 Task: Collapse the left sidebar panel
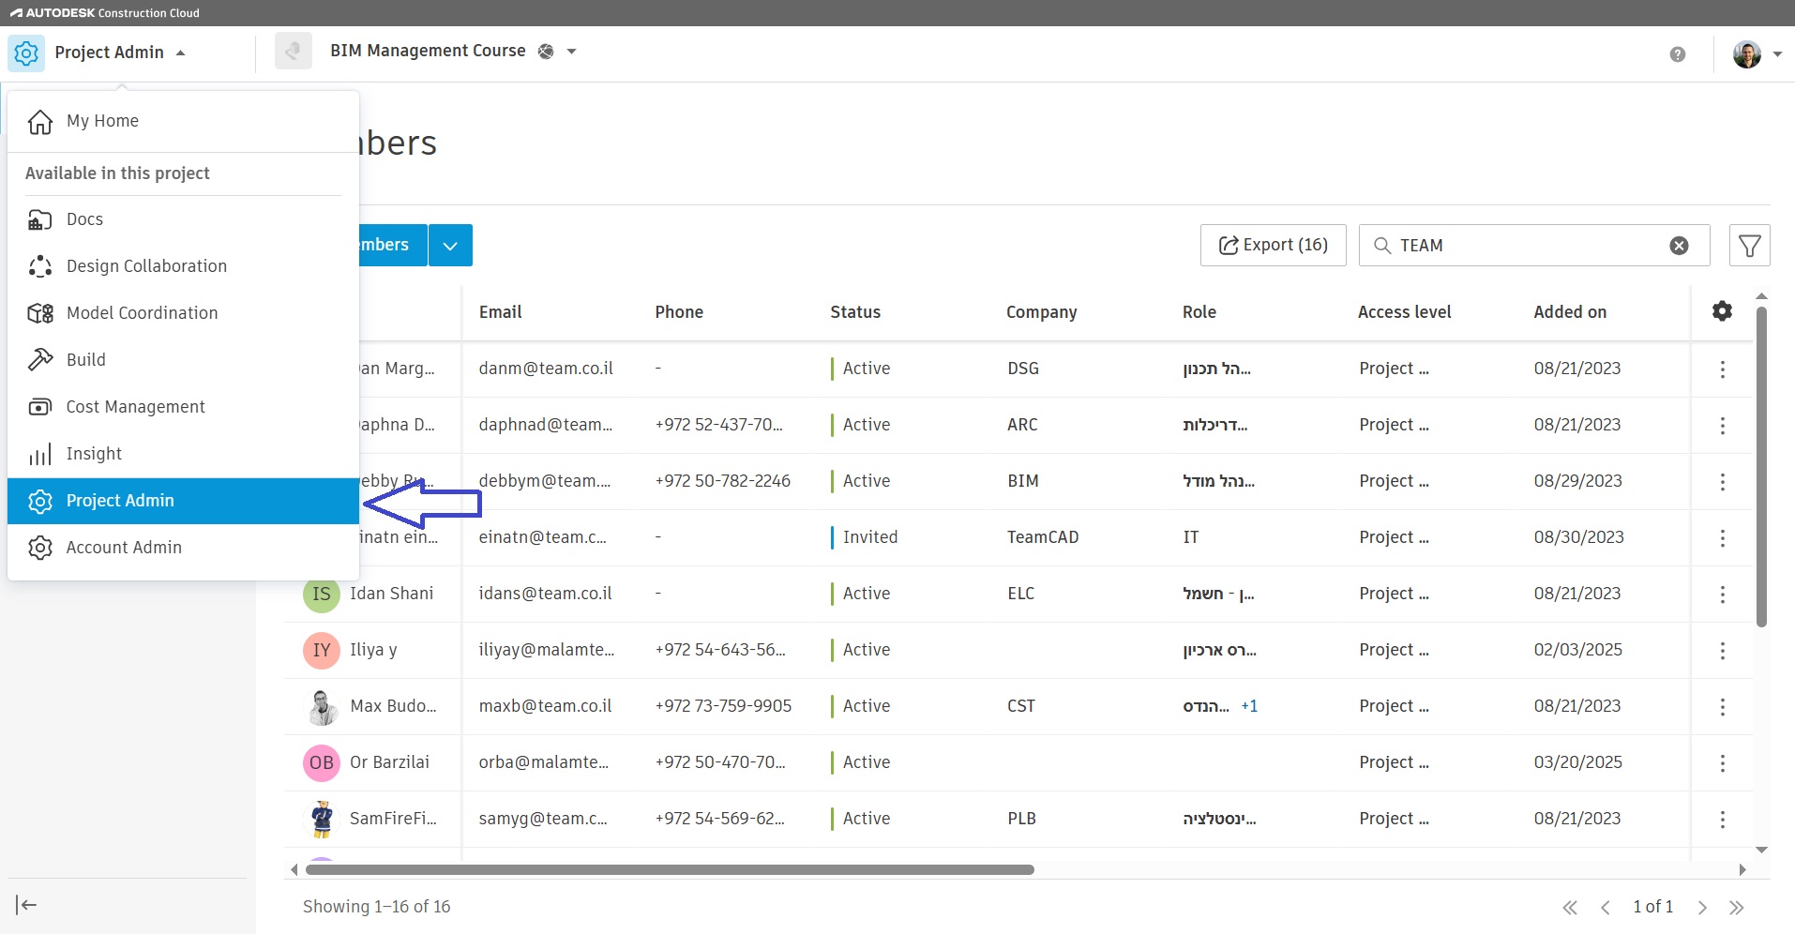[x=26, y=905]
